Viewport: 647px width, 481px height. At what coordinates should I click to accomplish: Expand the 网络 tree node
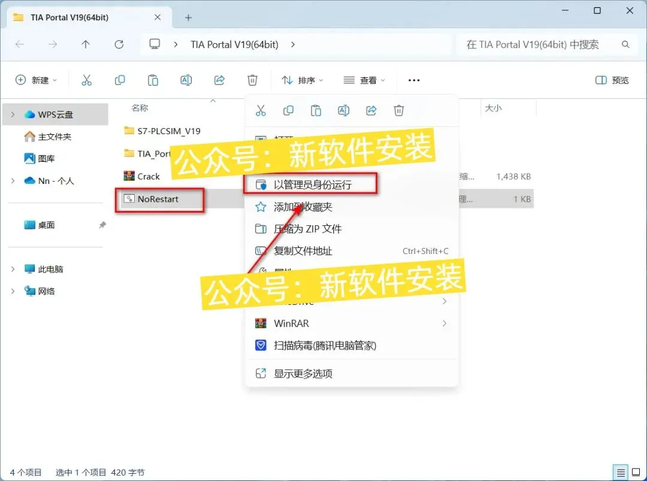click(x=13, y=291)
